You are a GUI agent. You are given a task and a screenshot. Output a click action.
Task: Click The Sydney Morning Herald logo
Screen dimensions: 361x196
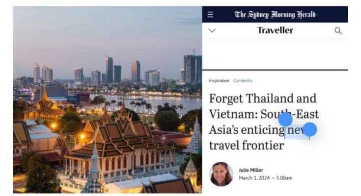275,15
